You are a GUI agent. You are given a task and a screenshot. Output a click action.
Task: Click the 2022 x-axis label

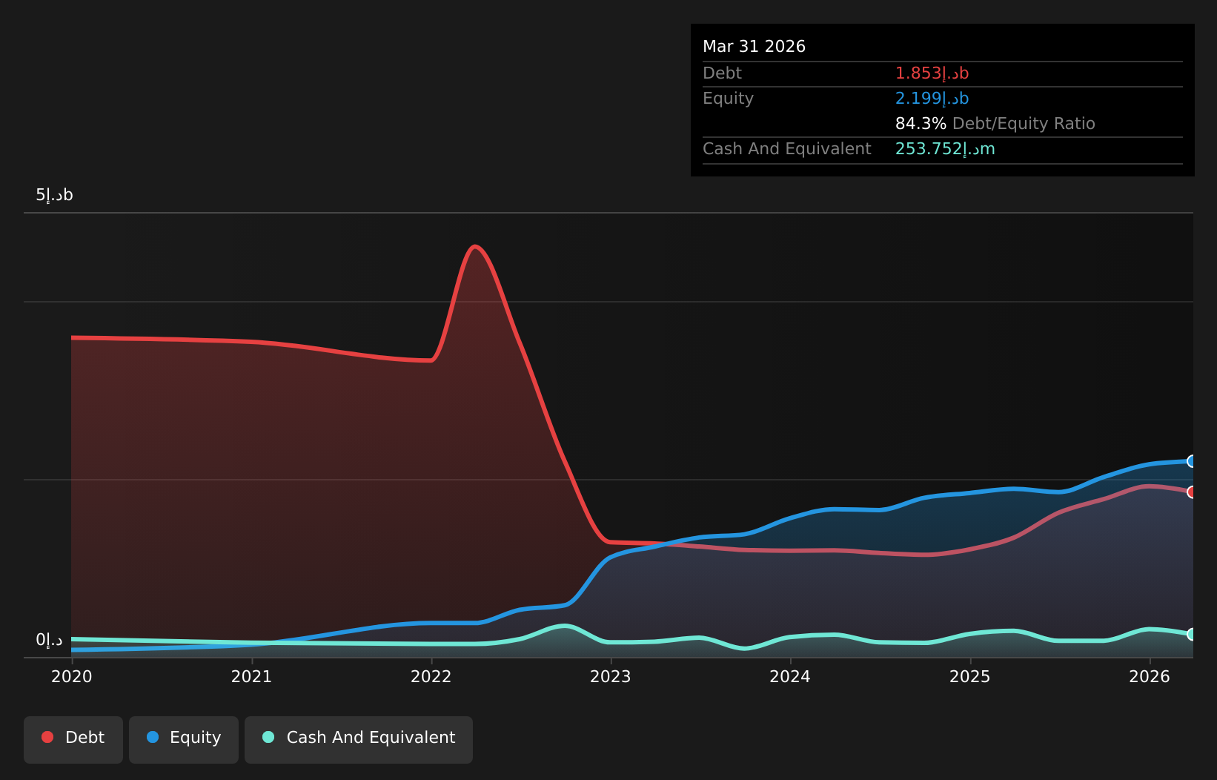point(431,676)
